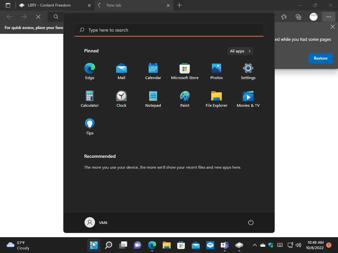
Task: Open Edge Settings and more menu
Action: (x=328, y=17)
